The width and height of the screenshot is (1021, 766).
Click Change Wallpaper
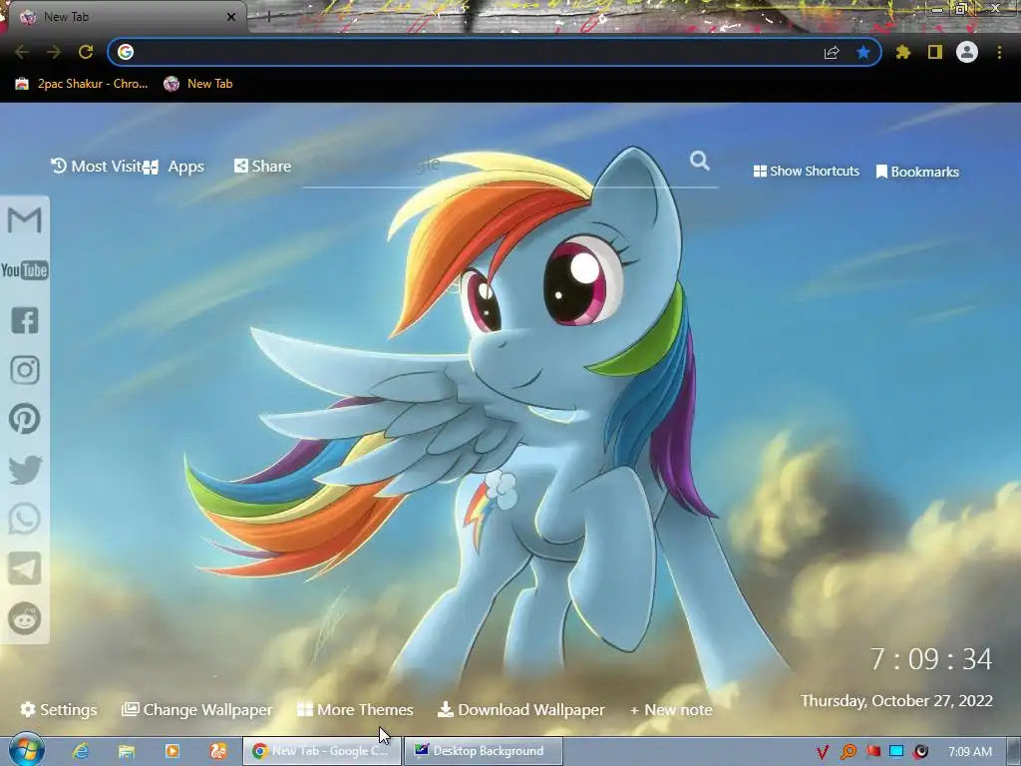[197, 709]
